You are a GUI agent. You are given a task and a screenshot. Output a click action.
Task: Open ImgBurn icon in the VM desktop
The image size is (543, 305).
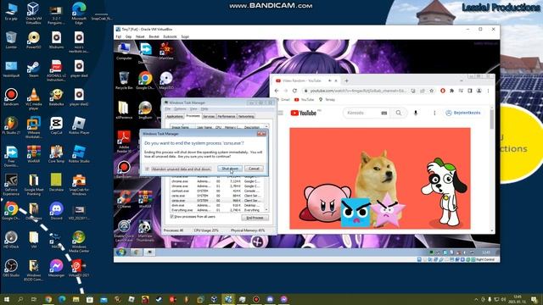145,110
